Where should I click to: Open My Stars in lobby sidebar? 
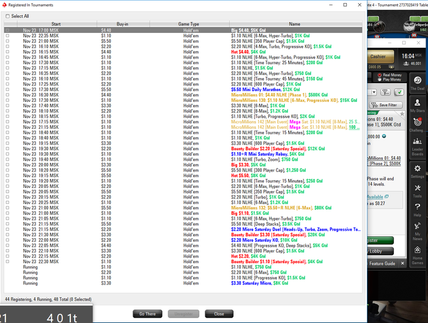[418, 105]
